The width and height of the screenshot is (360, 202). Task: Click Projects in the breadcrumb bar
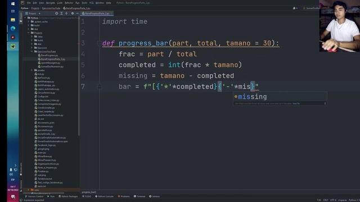click(35, 8)
